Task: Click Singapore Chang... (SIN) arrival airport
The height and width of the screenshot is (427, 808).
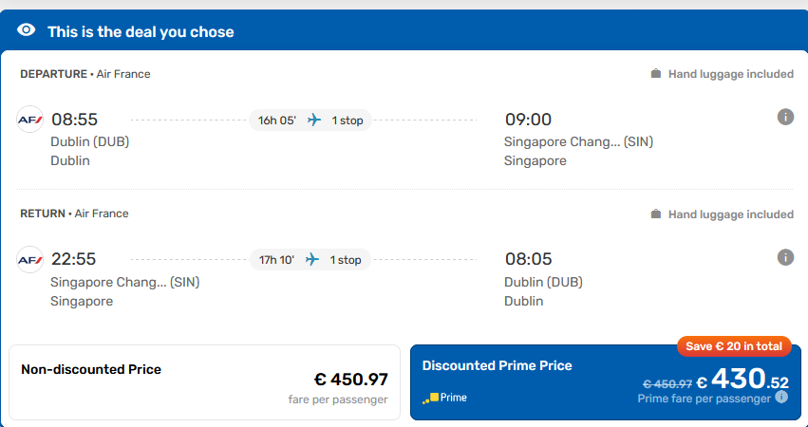Action: [578, 141]
